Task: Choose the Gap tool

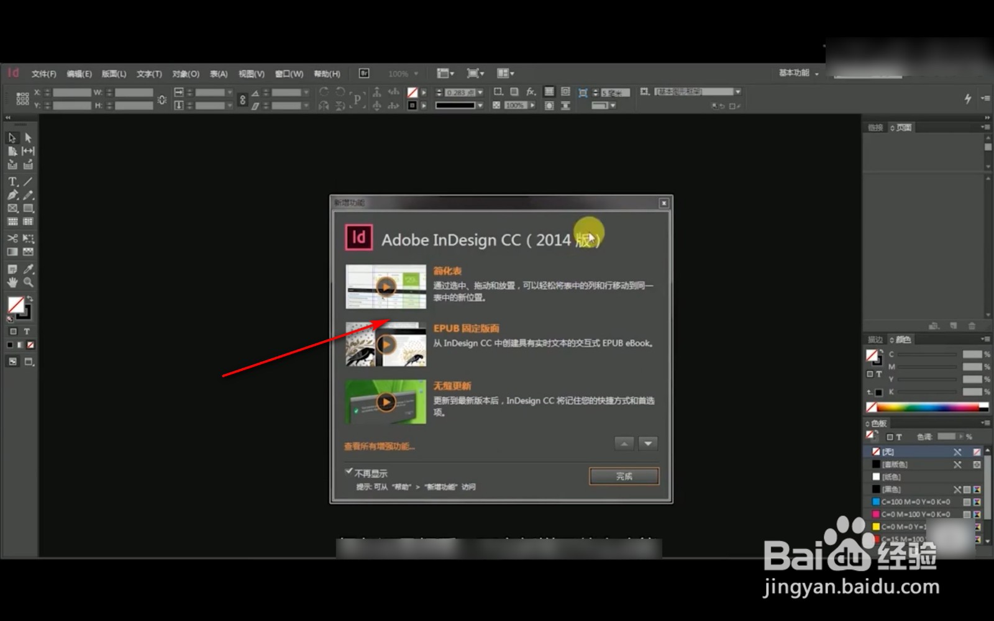Action: pyautogui.click(x=28, y=152)
